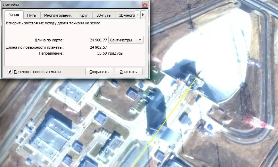
Task: Switch to the Круг tab
Action: click(84, 15)
